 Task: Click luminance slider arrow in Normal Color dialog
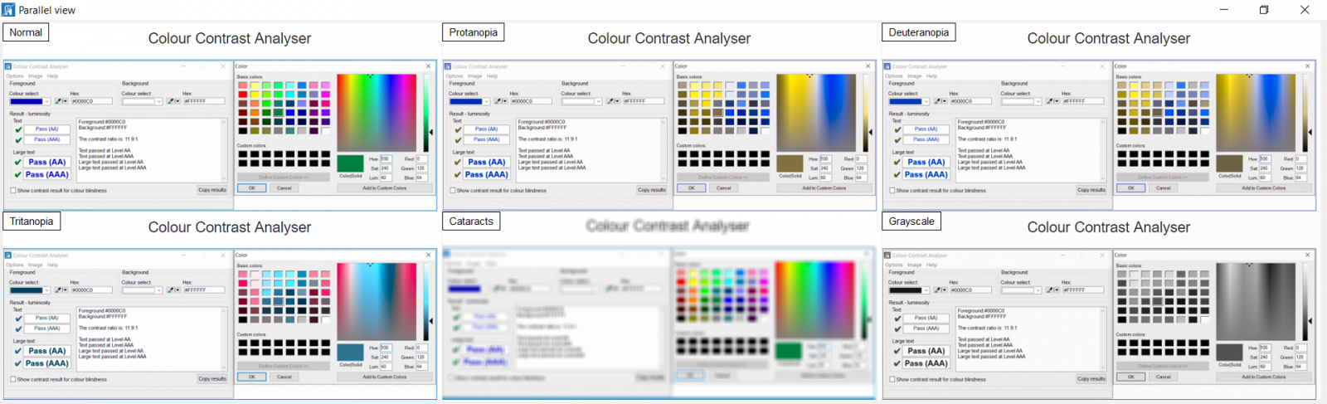pos(430,132)
